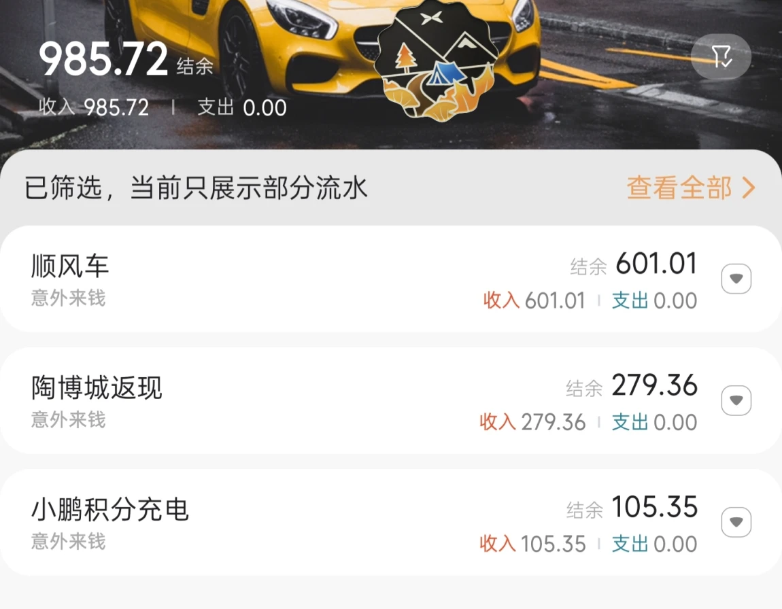This screenshot has width=782, height=609.
Task: Tap 收入 279.36 in 陶博城返现 row
Action: point(532,422)
